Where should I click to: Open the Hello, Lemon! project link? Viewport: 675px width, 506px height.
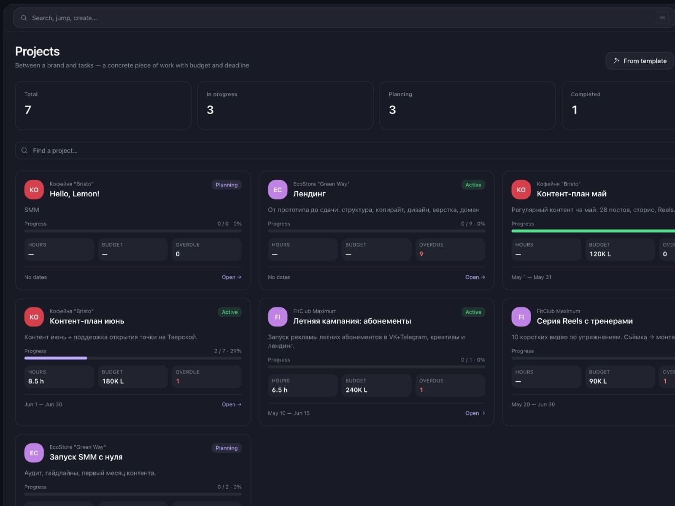click(231, 277)
